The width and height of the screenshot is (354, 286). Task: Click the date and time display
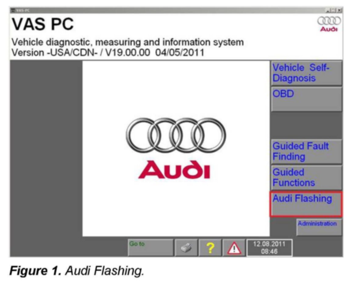[x=269, y=248]
